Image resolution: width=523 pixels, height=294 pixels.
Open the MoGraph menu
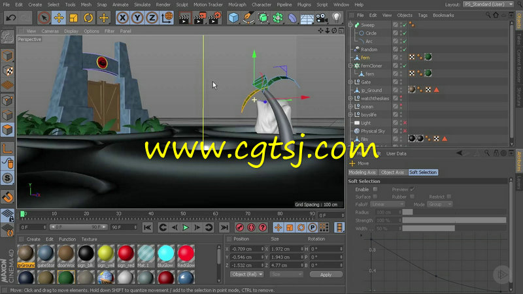(x=237, y=5)
